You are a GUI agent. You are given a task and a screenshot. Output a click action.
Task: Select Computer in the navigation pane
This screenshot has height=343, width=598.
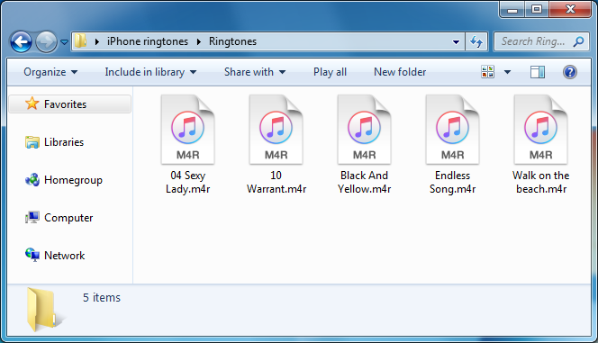[68, 218]
